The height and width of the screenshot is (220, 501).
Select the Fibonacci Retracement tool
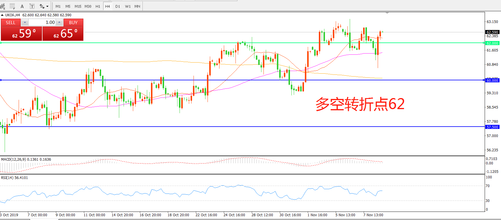(12, 6)
